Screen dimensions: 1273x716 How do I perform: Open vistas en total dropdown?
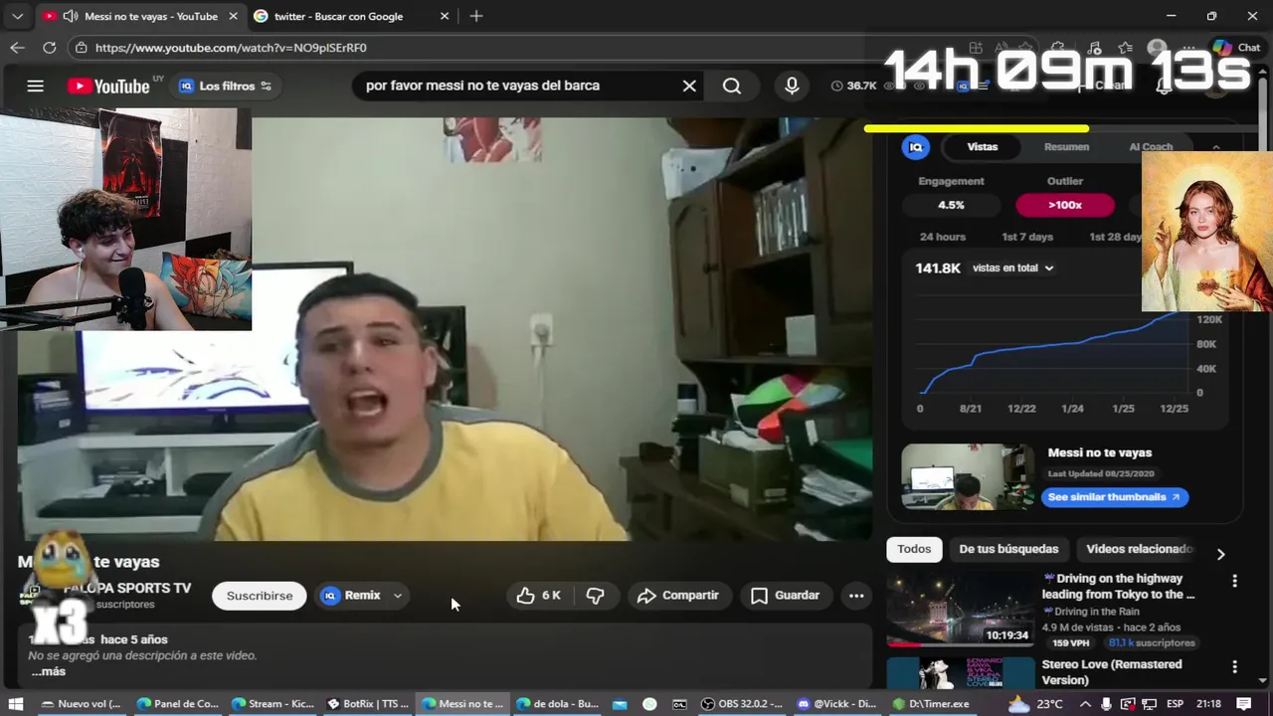click(1012, 268)
